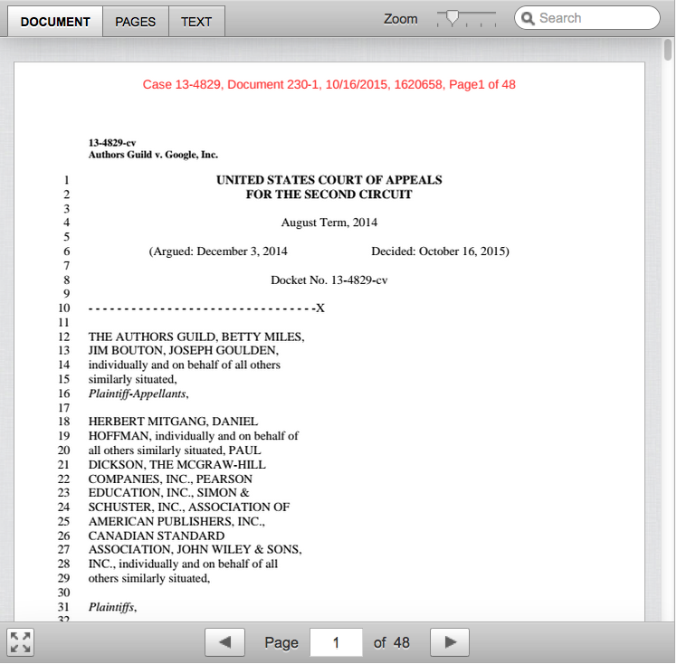The width and height of the screenshot is (677, 664).
Task: Click 'Plaintiffs,' italic text on line 31
Action: (x=113, y=608)
